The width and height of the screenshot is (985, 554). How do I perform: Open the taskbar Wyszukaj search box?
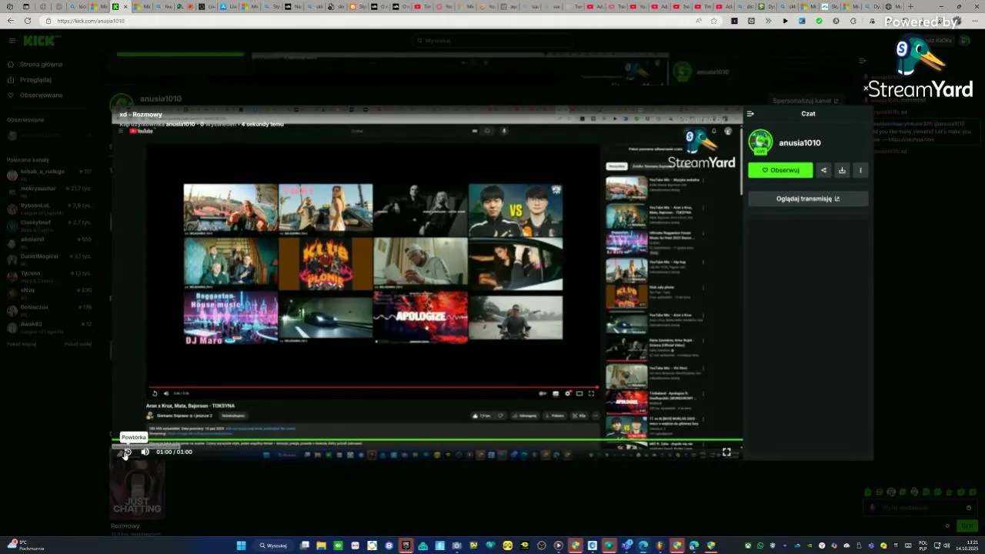pos(273,546)
